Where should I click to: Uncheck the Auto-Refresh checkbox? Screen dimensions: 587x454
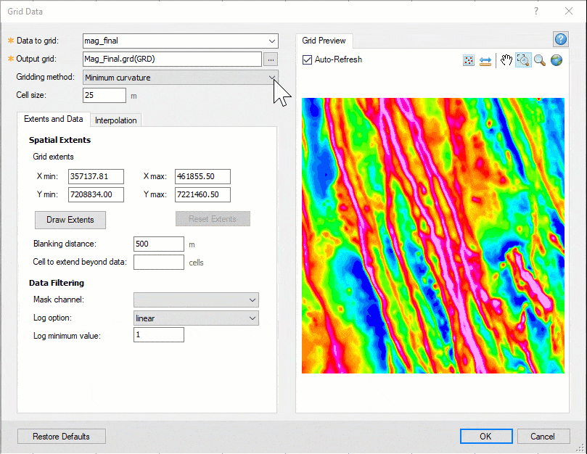pos(308,59)
